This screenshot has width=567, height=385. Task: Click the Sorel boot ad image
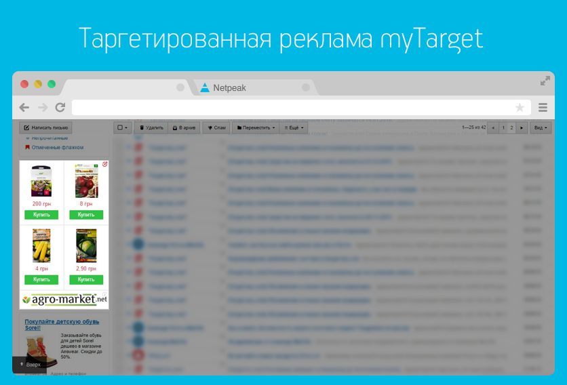pyautogui.click(x=41, y=351)
